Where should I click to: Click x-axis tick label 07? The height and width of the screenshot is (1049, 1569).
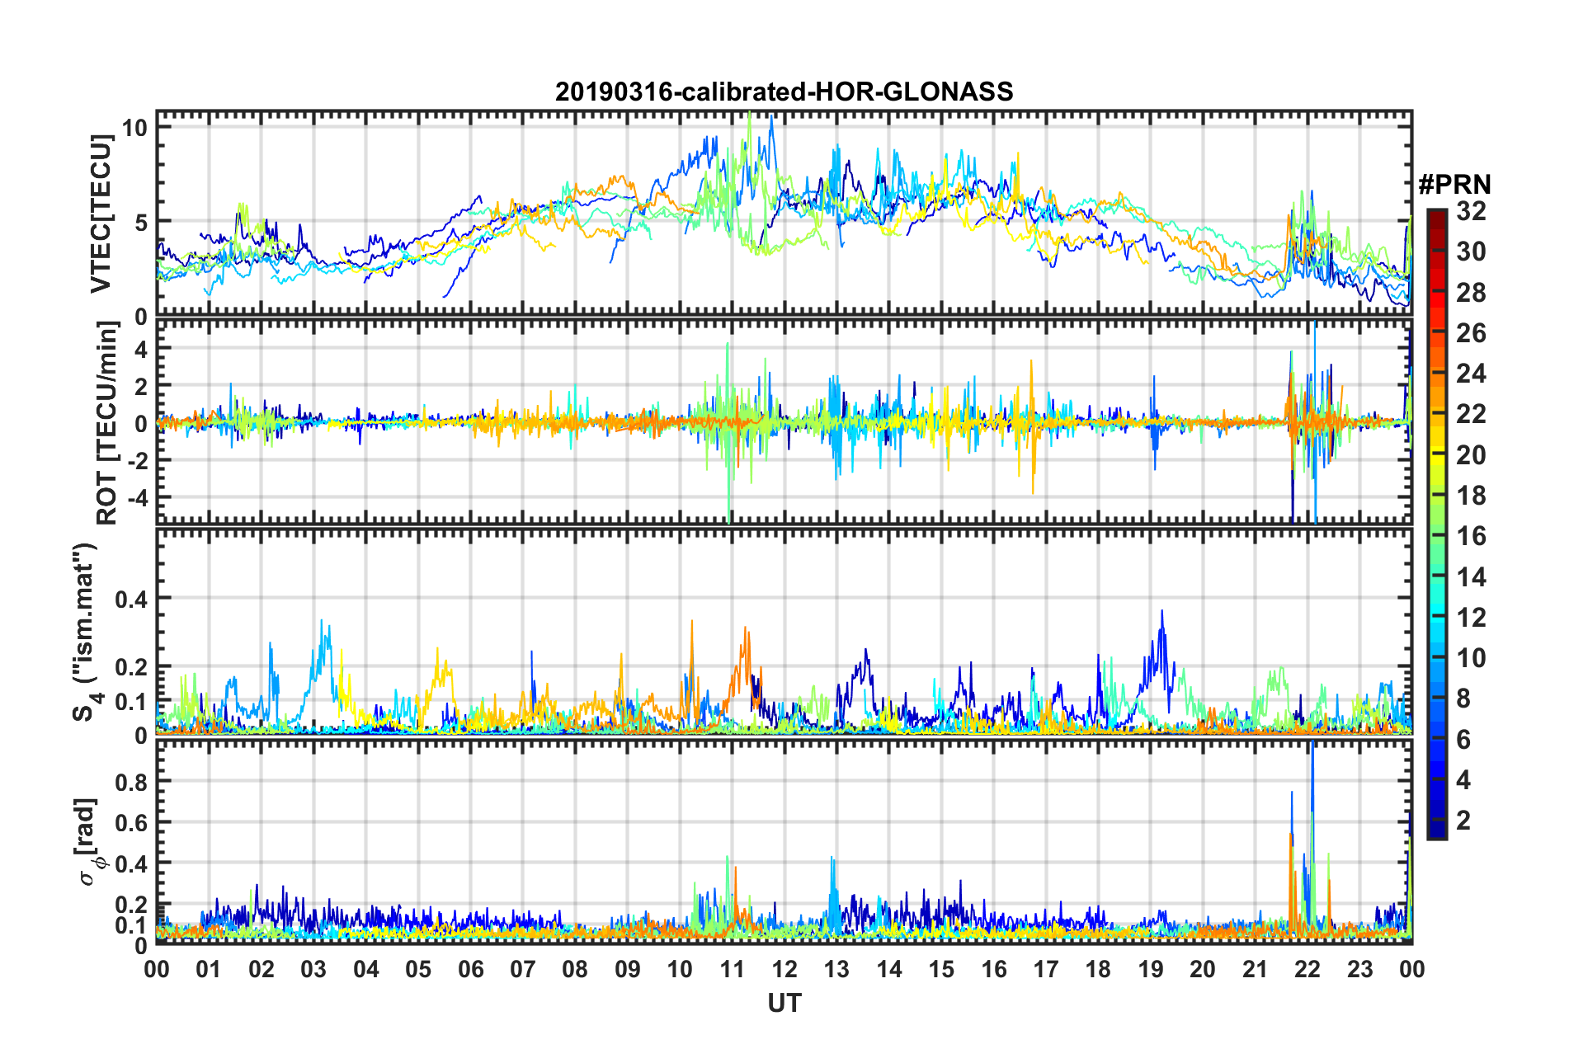pyautogui.click(x=523, y=969)
